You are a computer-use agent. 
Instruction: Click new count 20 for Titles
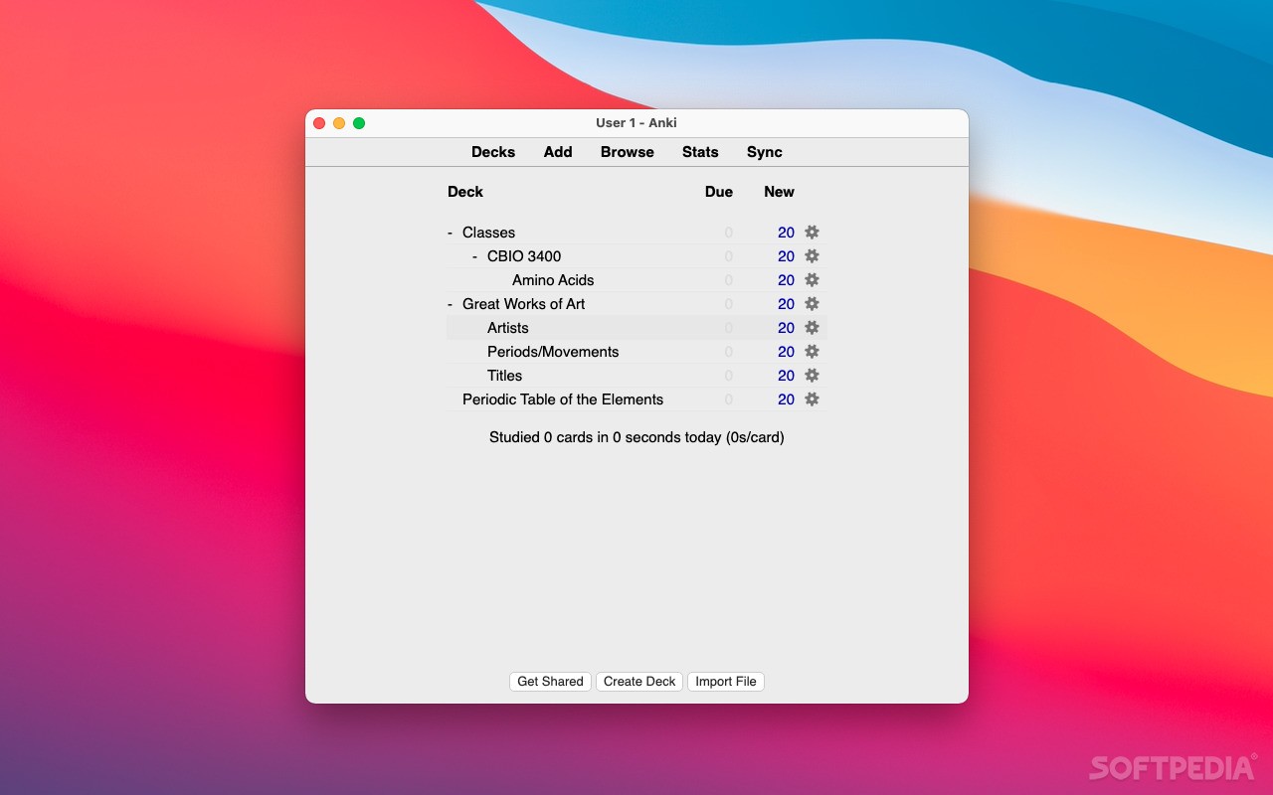(x=786, y=376)
